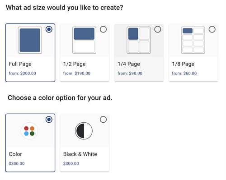The width and height of the screenshot is (226, 180).
Task: Select the 1/2 Page radio button
Action: 104,29
